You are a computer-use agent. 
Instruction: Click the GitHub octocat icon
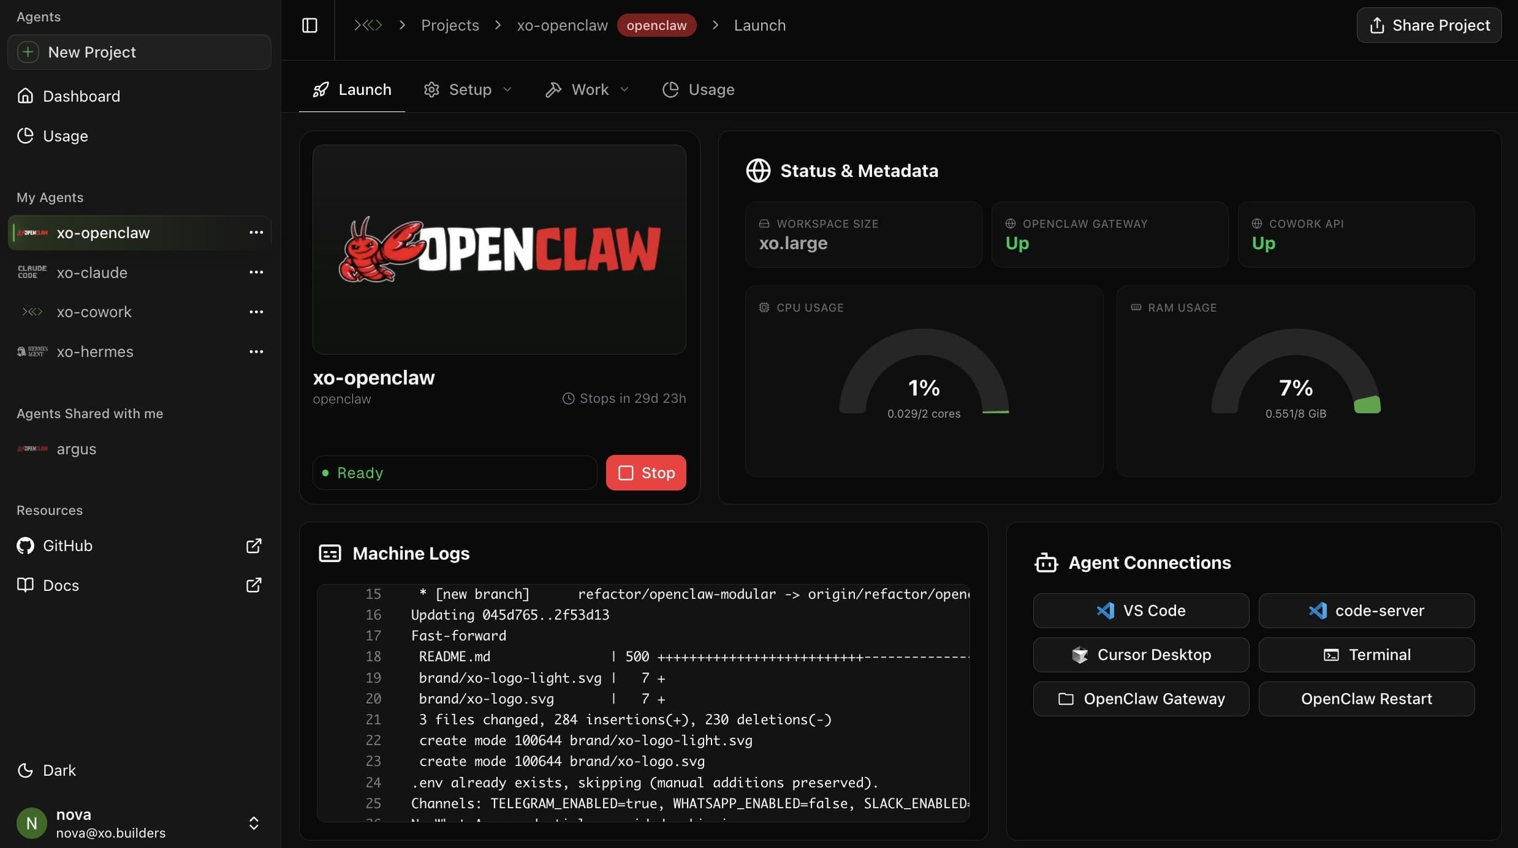click(25, 546)
